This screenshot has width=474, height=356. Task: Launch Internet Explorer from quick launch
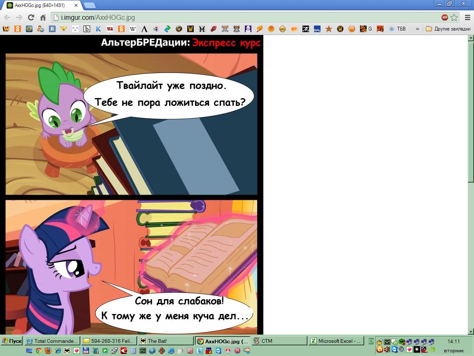click(58, 351)
